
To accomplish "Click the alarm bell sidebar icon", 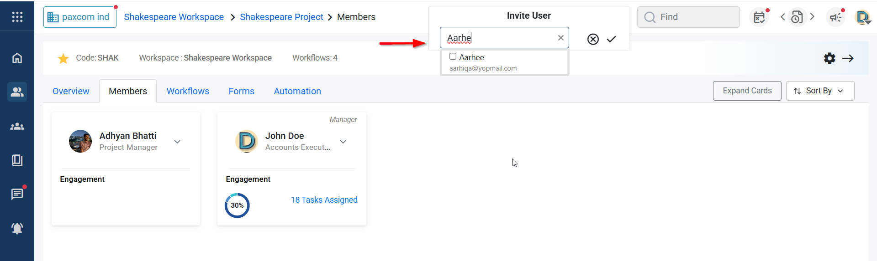I will (x=17, y=228).
